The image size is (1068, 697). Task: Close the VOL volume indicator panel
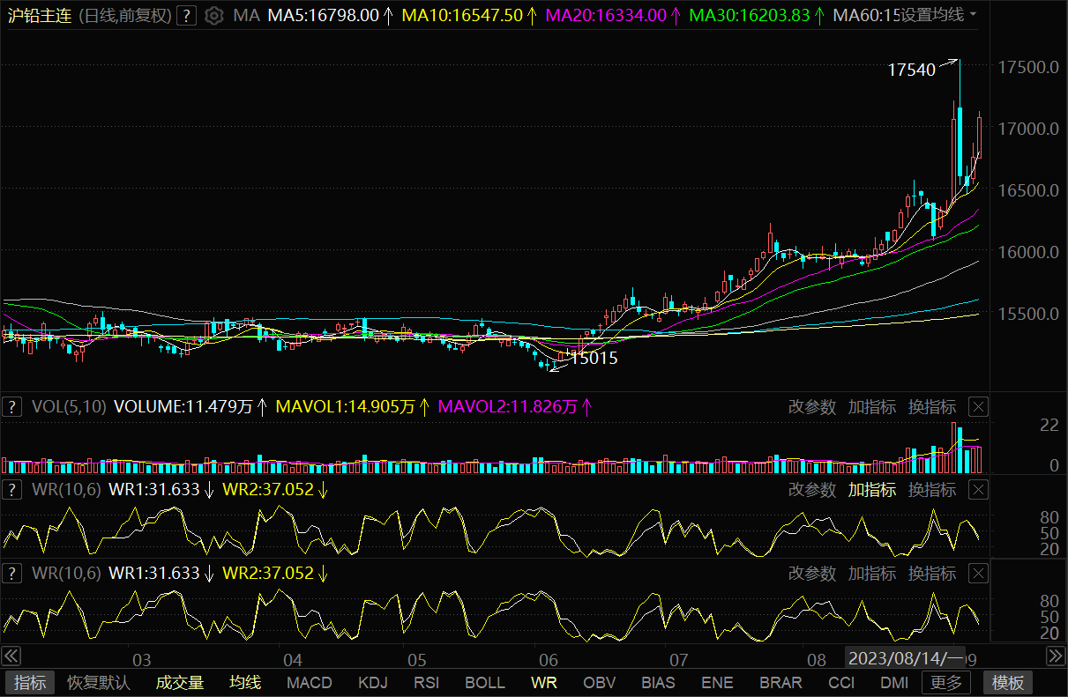pos(979,406)
